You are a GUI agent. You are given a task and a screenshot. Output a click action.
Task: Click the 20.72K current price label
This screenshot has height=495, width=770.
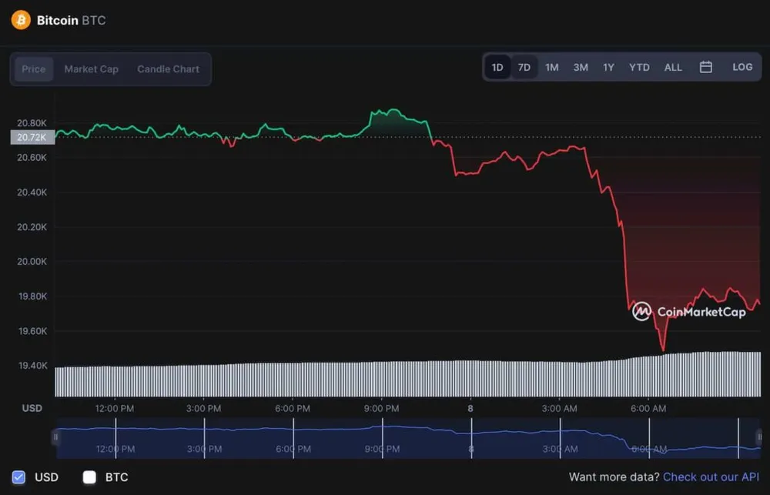pyautogui.click(x=32, y=137)
